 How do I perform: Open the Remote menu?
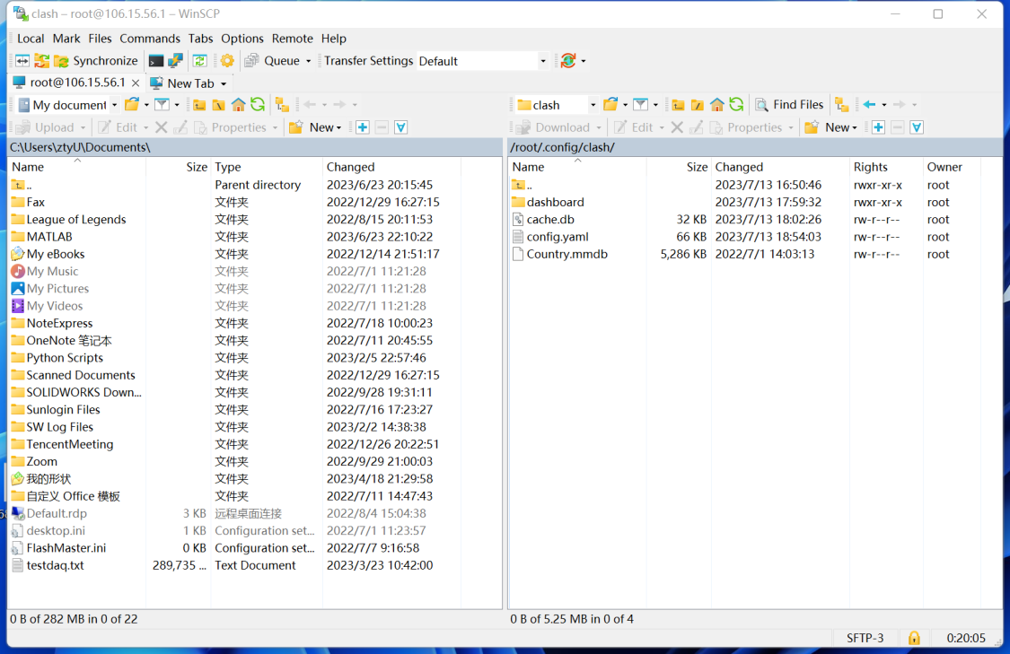pos(293,39)
